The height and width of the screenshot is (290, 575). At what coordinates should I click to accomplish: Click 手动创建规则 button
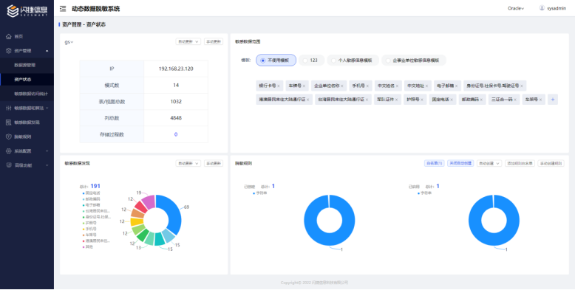[x=551, y=163]
